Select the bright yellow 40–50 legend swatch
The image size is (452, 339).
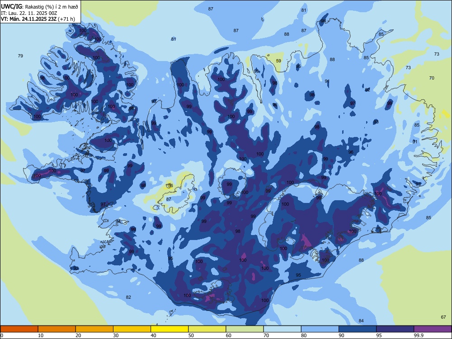pos(169,329)
